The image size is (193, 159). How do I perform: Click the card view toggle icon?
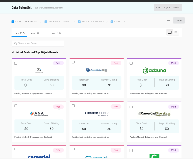[170, 32]
